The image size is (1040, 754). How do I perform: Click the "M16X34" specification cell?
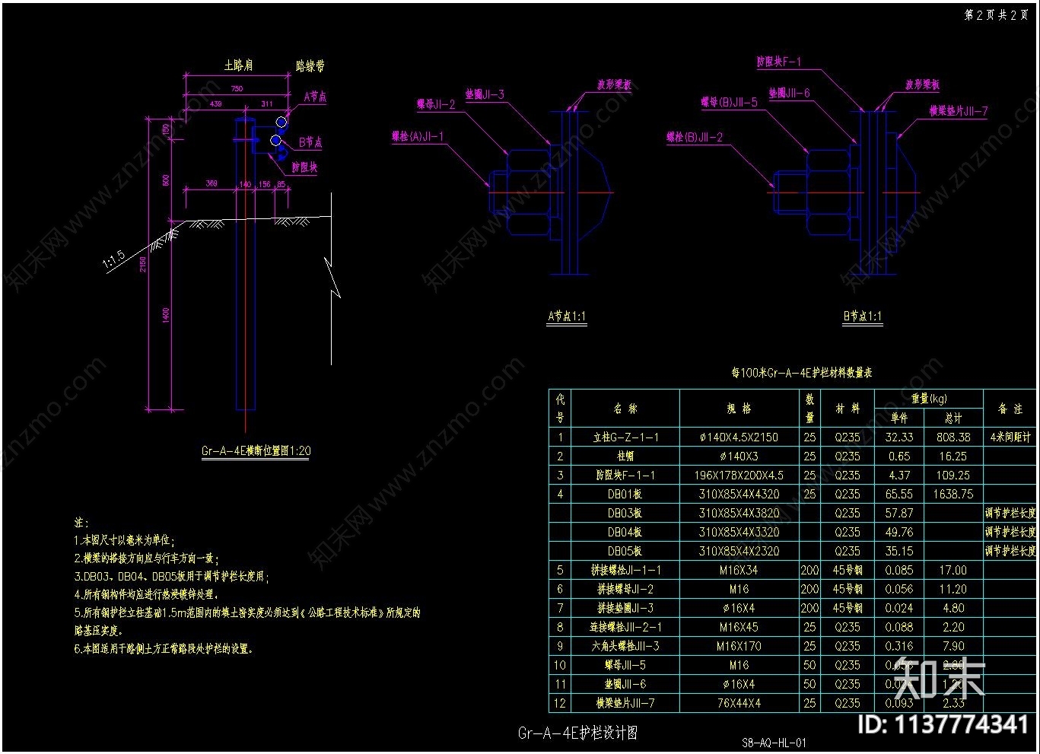click(739, 571)
